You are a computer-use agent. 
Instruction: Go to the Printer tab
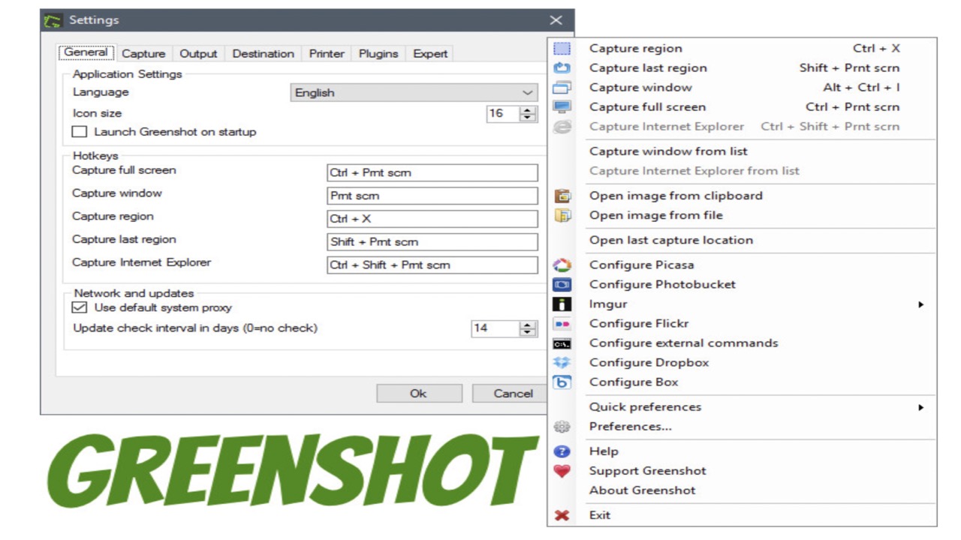tap(327, 54)
